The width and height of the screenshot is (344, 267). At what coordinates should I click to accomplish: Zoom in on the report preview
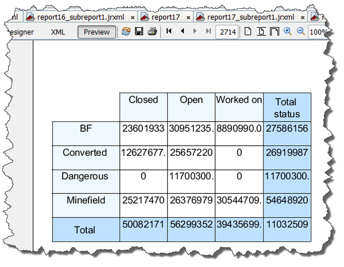[x=288, y=32]
